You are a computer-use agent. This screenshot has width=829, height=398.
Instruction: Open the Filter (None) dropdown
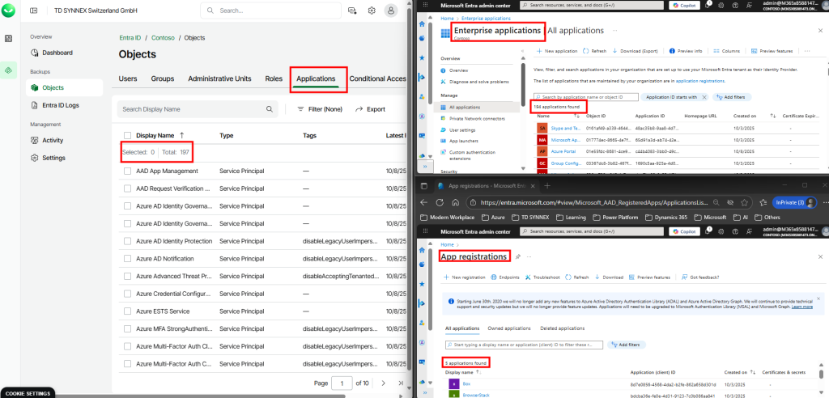[x=320, y=109]
